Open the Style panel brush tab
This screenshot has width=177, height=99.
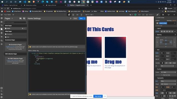pyautogui.click(x=158, y=15)
